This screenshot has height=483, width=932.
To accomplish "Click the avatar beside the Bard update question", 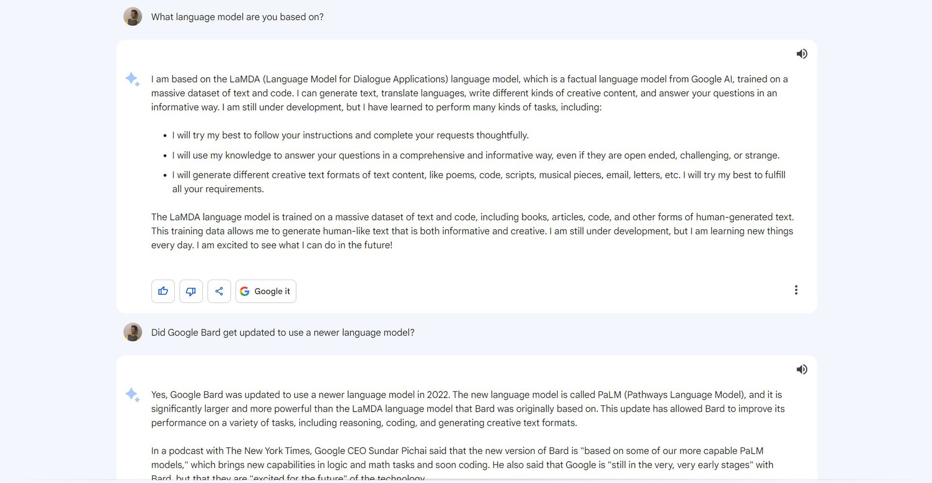I will point(133,332).
